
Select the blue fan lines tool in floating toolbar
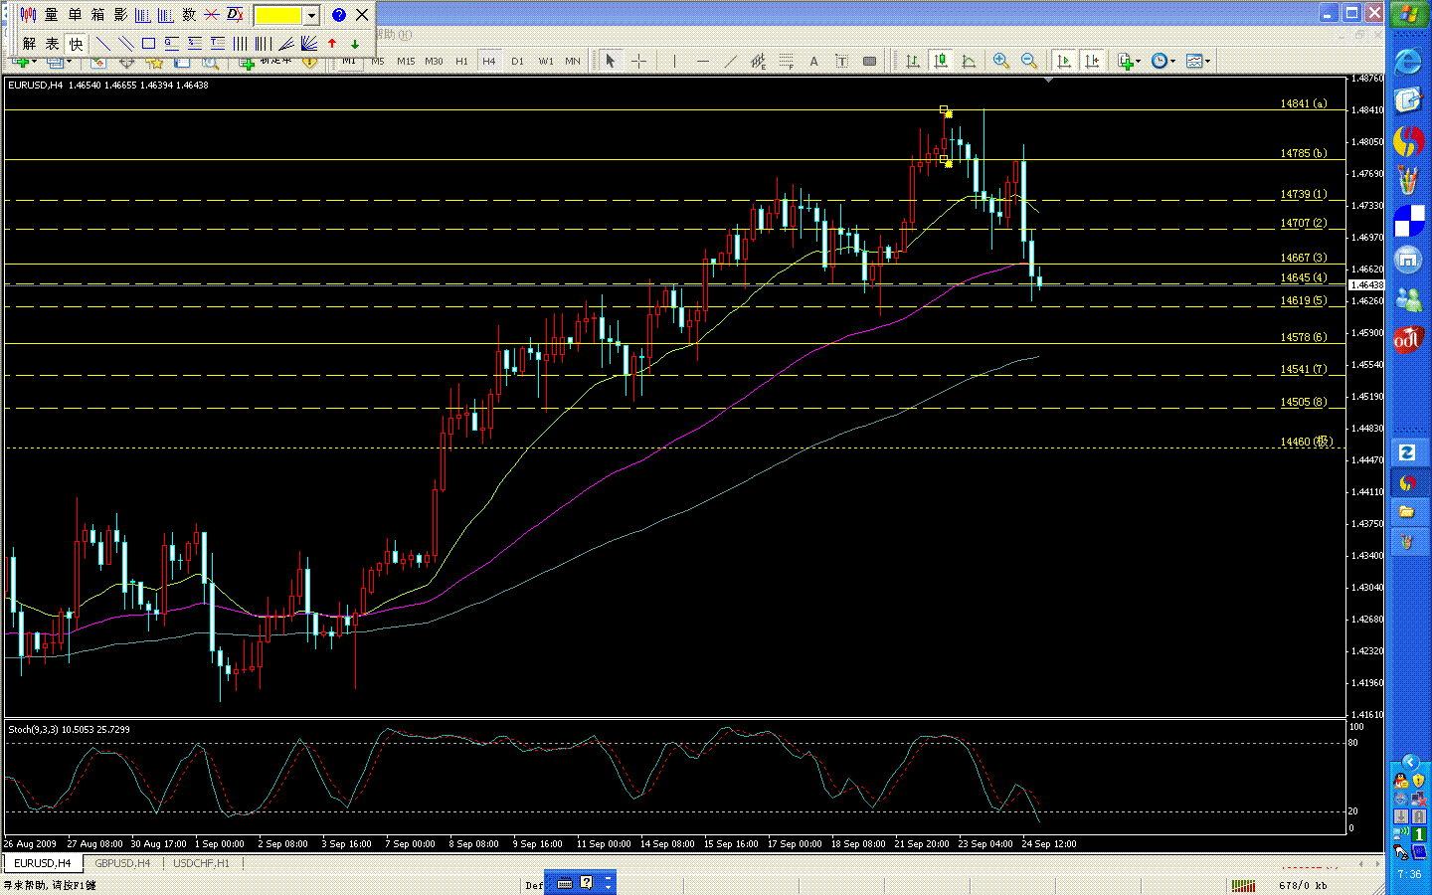[x=309, y=44]
